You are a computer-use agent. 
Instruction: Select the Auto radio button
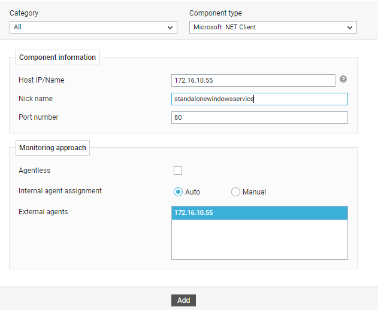[x=178, y=192]
